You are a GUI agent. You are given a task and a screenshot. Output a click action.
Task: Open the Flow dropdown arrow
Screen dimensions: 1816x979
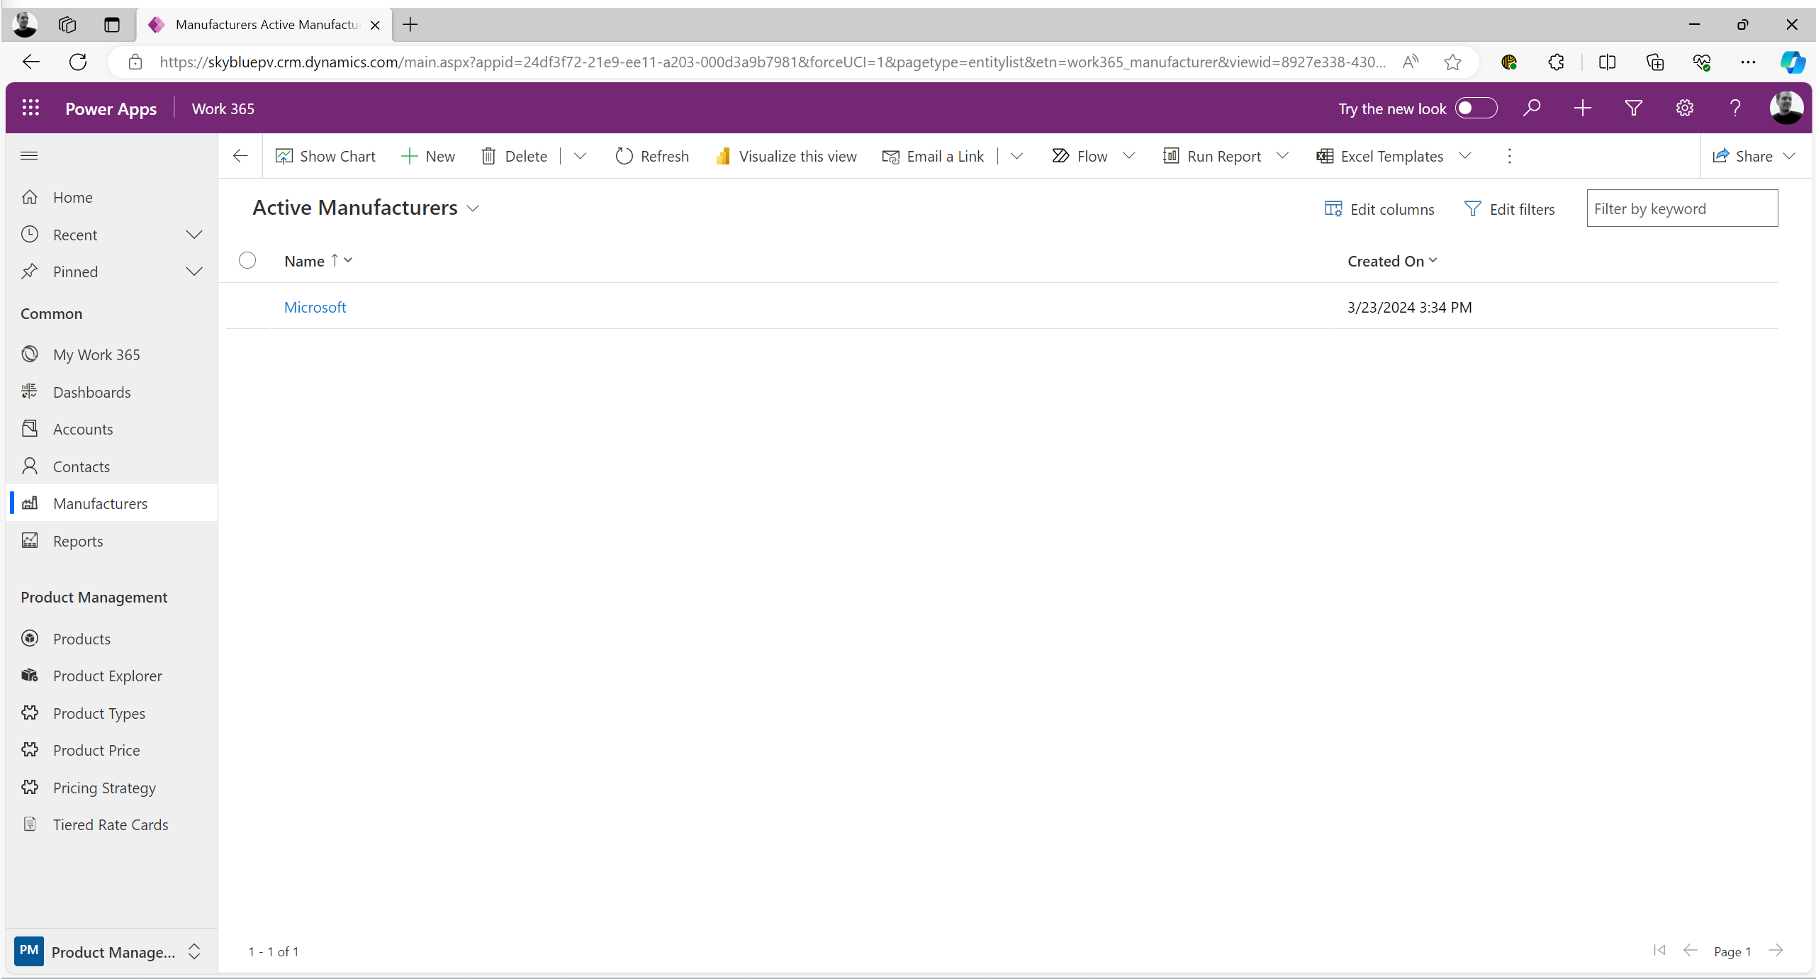[1129, 156]
